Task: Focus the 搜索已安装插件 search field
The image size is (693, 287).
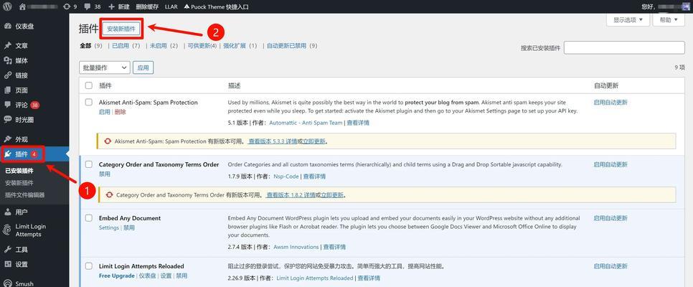Action: pos(624,47)
